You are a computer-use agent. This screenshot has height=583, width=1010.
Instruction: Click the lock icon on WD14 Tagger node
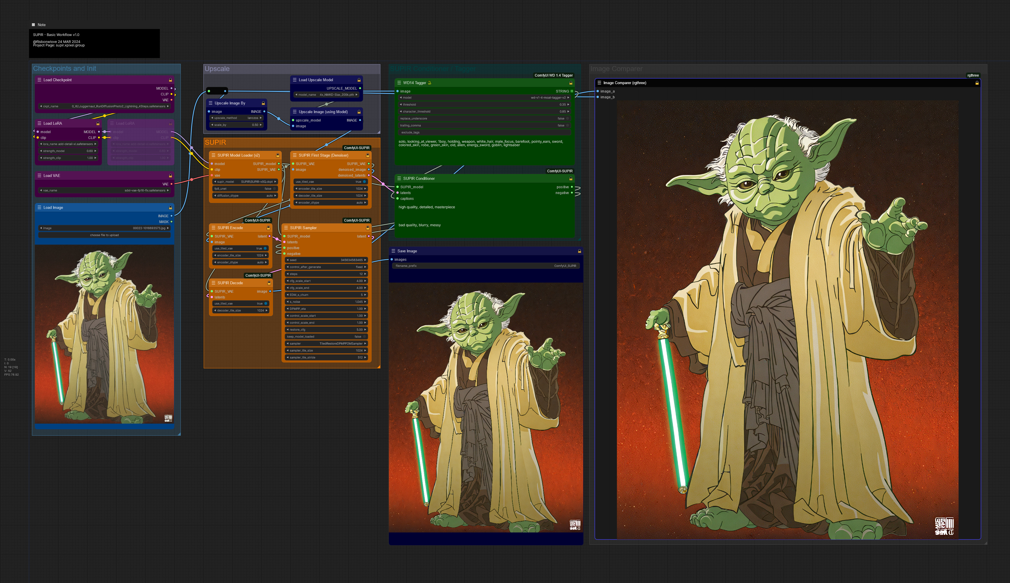click(x=571, y=83)
